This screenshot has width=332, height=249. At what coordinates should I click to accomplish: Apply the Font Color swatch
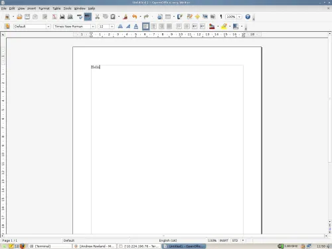point(212,27)
